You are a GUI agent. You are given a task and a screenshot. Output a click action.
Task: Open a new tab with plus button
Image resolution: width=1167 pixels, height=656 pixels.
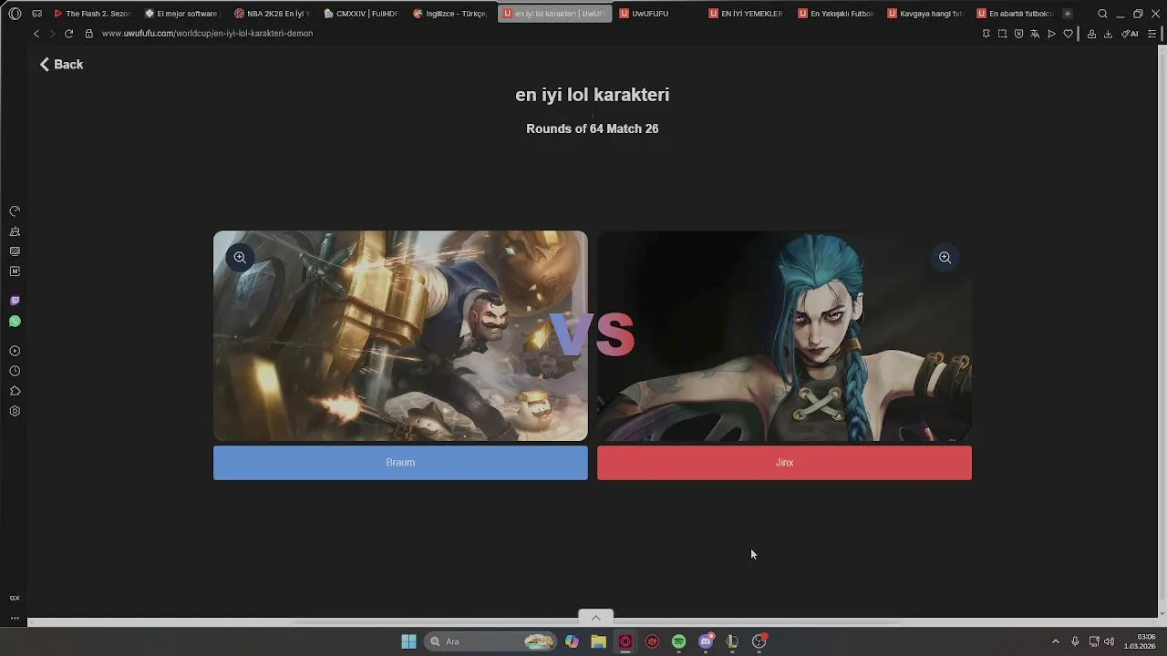click(1068, 14)
